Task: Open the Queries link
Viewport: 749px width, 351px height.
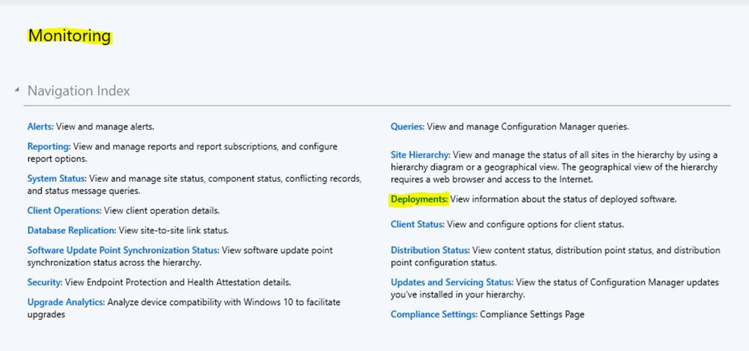Action: click(x=407, y=127)
